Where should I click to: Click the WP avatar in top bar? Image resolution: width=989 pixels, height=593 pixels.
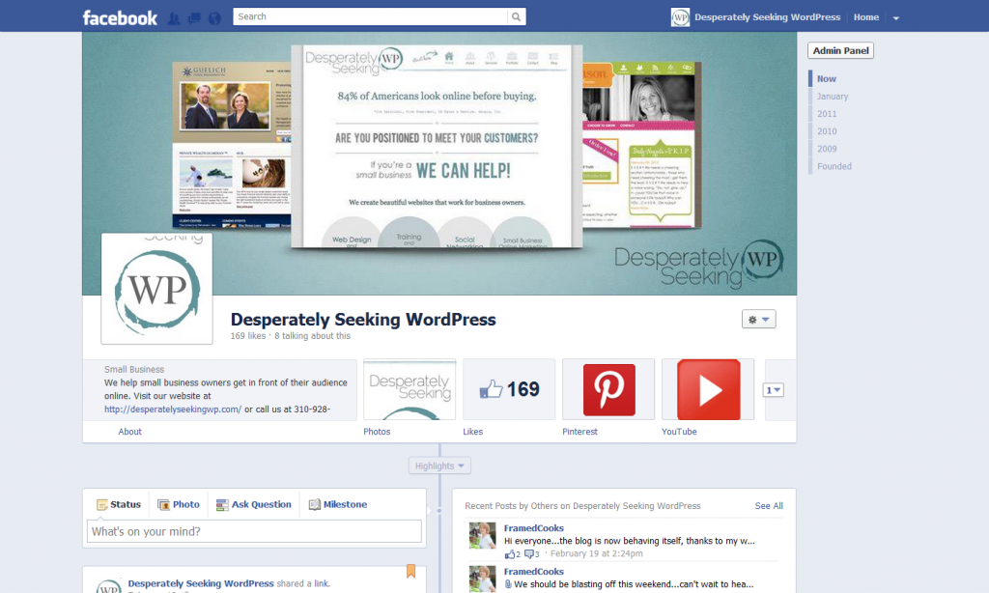coord(680,17)
